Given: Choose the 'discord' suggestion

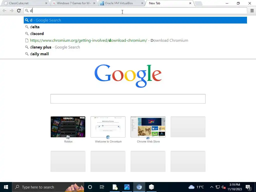Looking at the screenshot, I should pos(135,34).
